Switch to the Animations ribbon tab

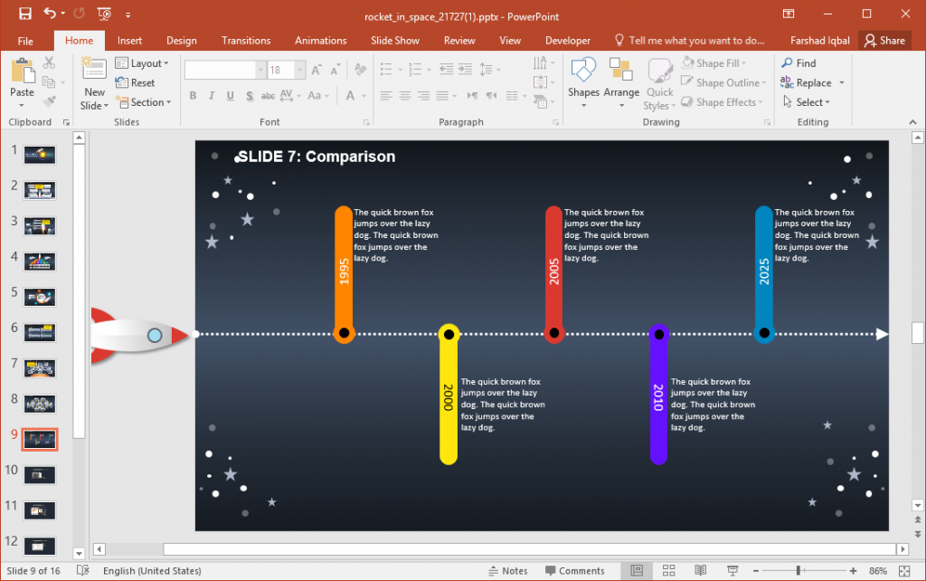(320, 40)
